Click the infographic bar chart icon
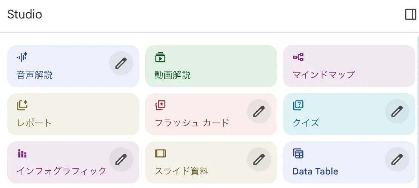The image size is (419, 188). click(22, 153)
